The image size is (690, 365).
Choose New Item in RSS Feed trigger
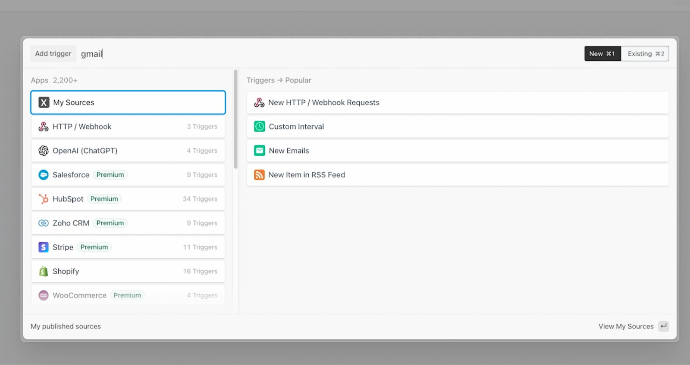pyautogui.click(x=458, y=175)
